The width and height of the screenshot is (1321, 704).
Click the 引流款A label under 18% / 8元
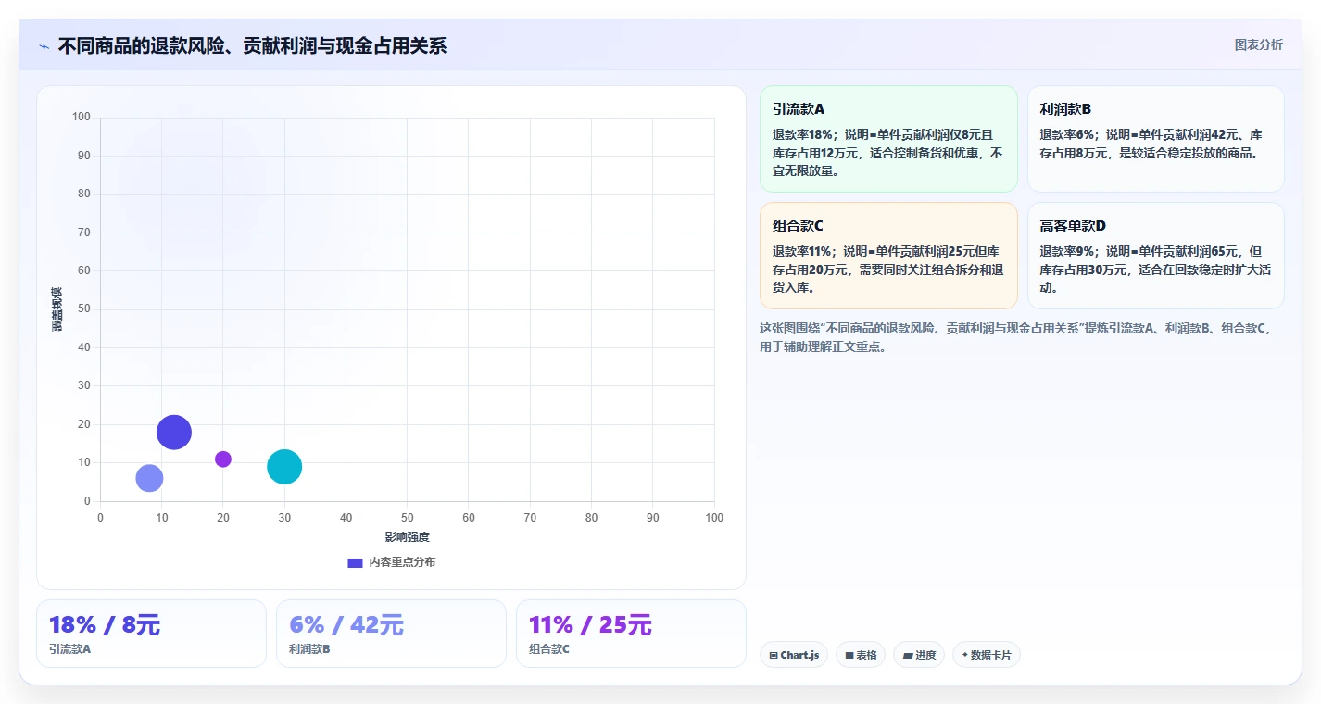(x=69, y=649)
